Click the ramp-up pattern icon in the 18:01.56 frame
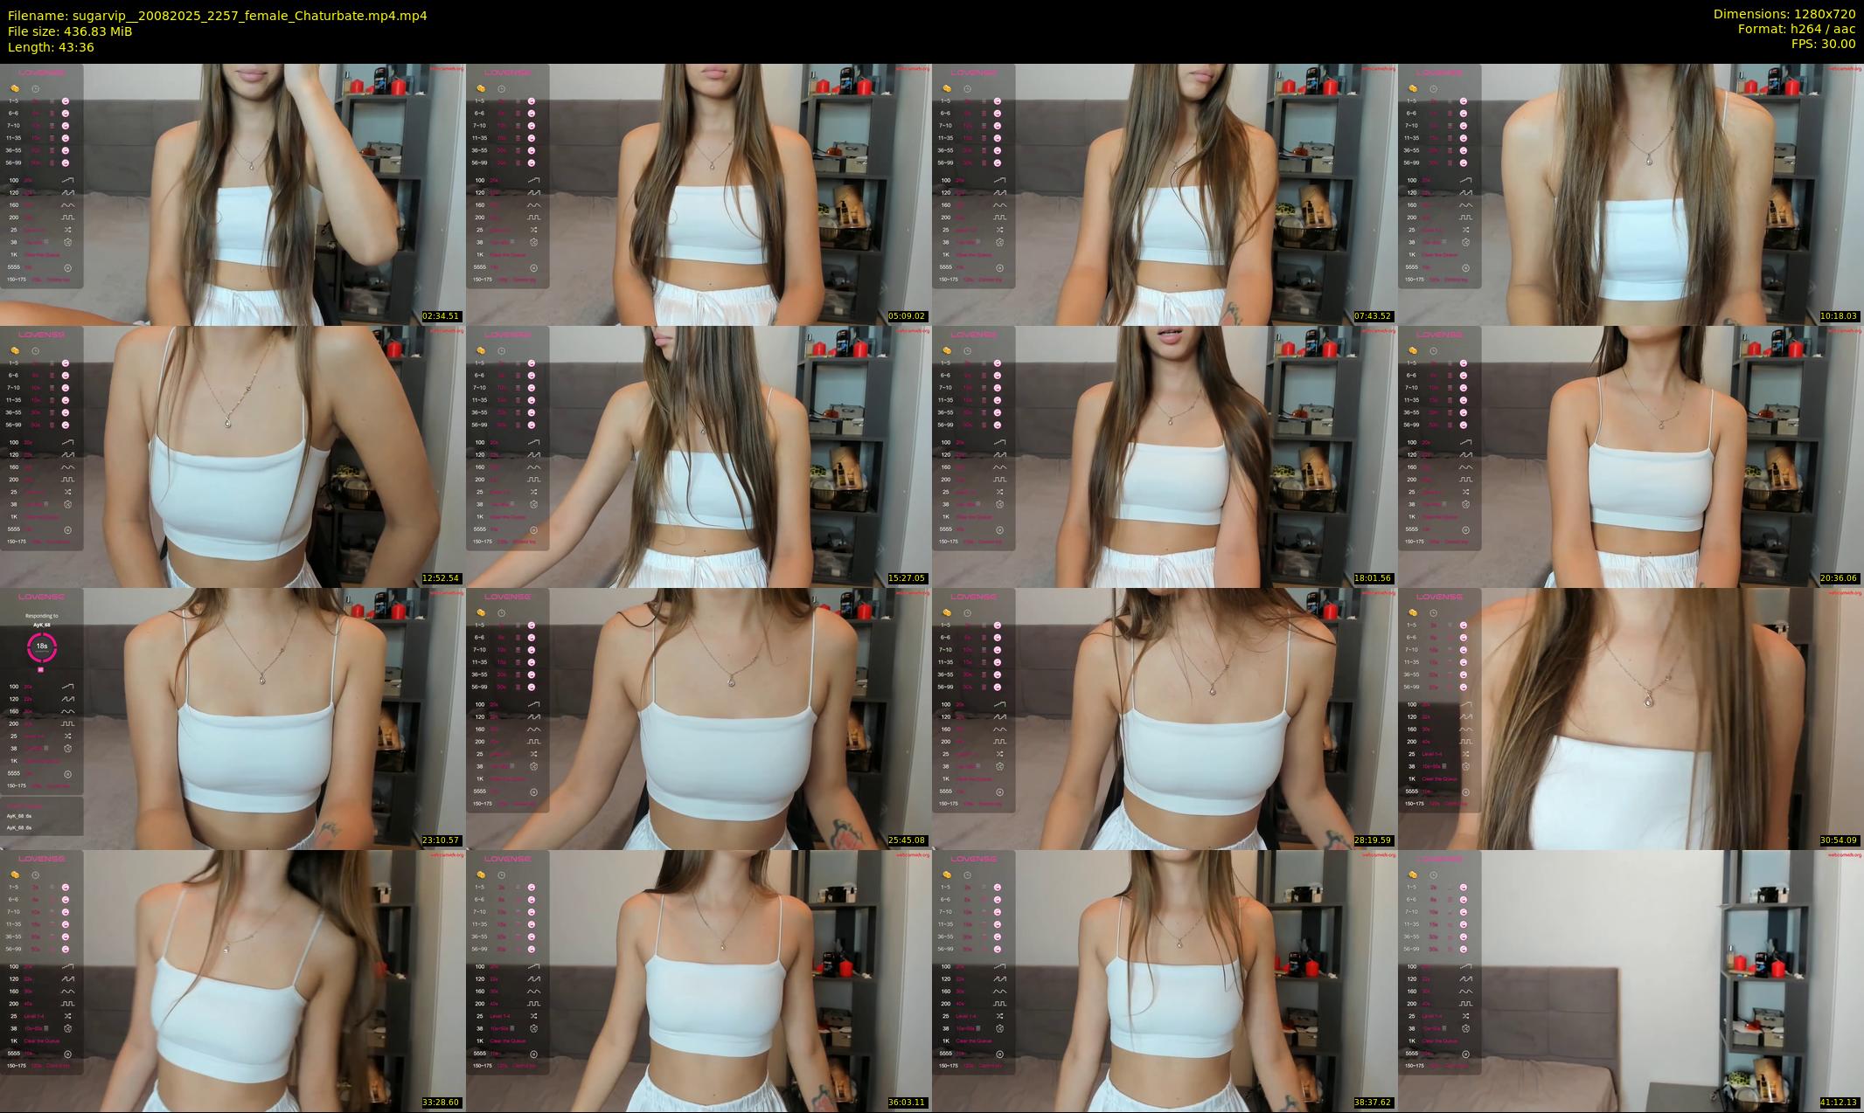This screenshot has width=1864, height=1113. [x=999, y=442]
